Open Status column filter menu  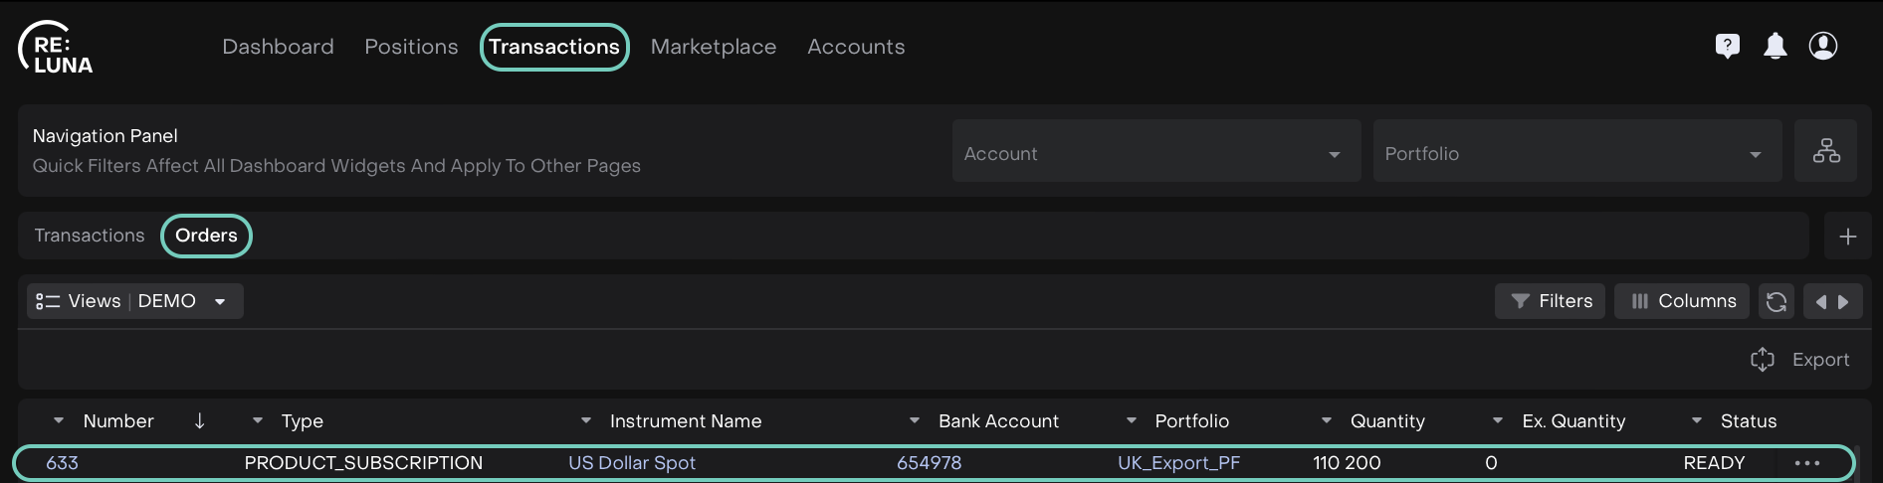(1696, 421)
